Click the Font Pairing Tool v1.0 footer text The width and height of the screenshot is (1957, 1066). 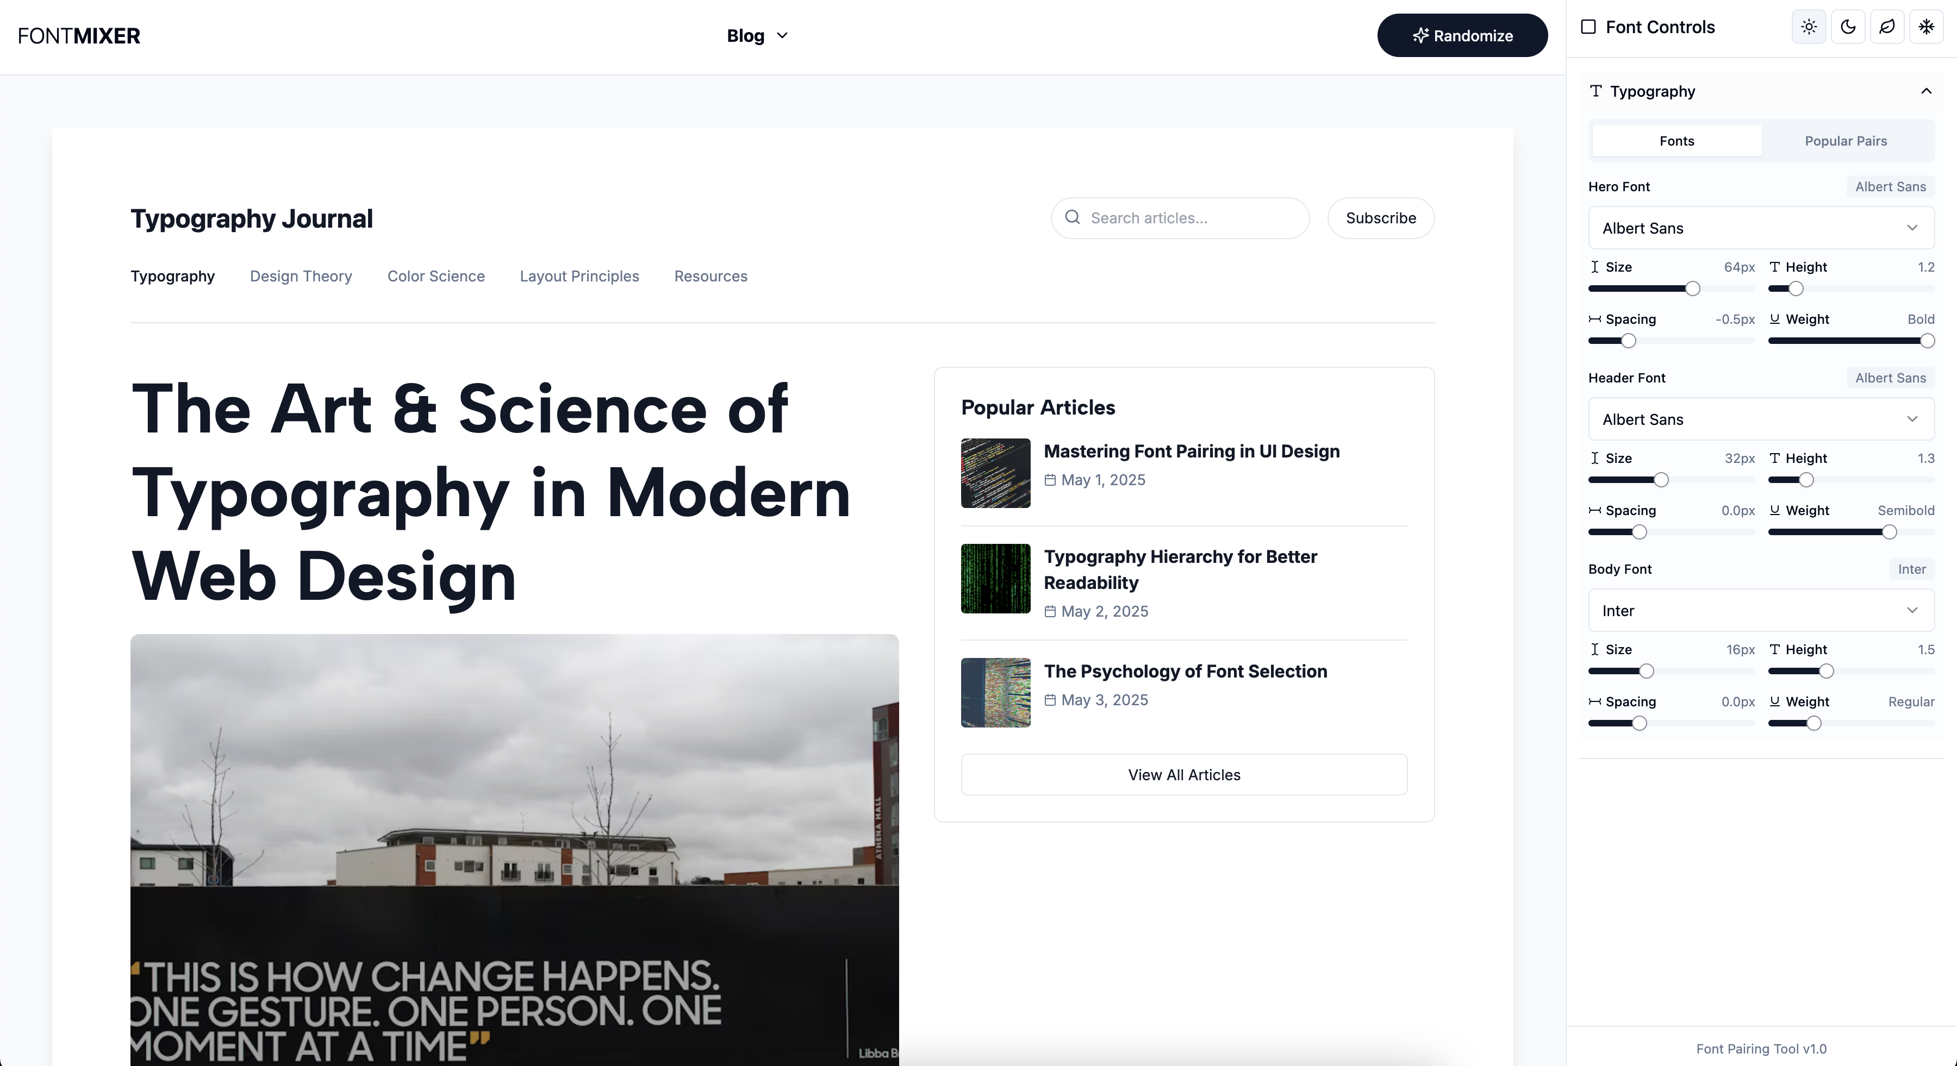coord(1761,1049)
